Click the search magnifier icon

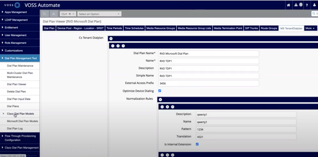(314, 14)
